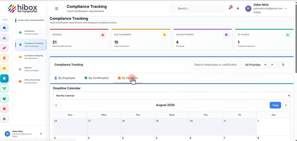The image size is (297, 141).
Task: Click the green chart icon on Up To Date
Action: (x=288, y=35)
